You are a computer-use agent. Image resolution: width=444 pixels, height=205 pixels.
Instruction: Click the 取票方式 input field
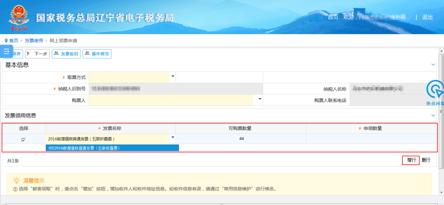click(129, 77)
